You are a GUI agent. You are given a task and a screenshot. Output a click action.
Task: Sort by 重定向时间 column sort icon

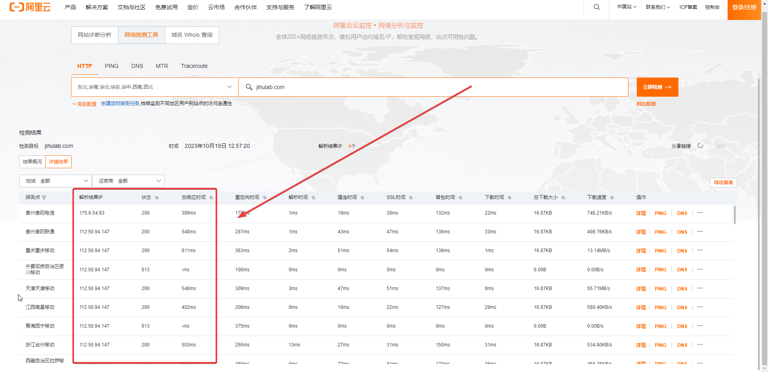(x=265, y=198)
